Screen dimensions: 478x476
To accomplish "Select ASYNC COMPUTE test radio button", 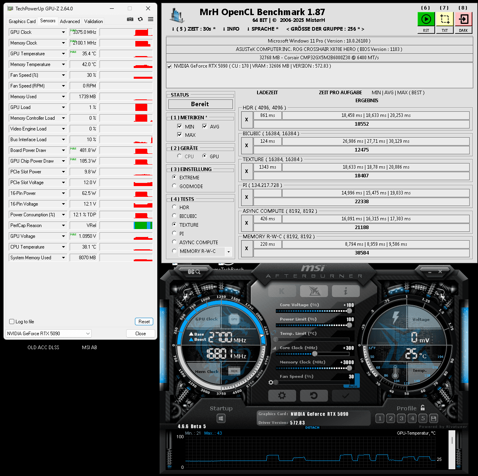I will tap(174, 242).
